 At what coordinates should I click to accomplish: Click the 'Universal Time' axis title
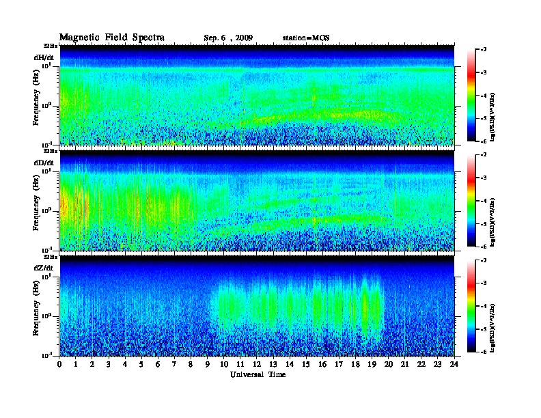(x=258, y=374)
